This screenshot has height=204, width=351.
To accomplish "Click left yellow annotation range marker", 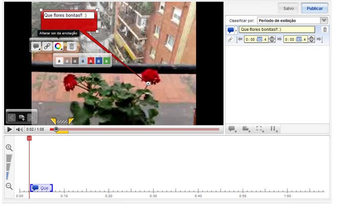I will (53, 121).
